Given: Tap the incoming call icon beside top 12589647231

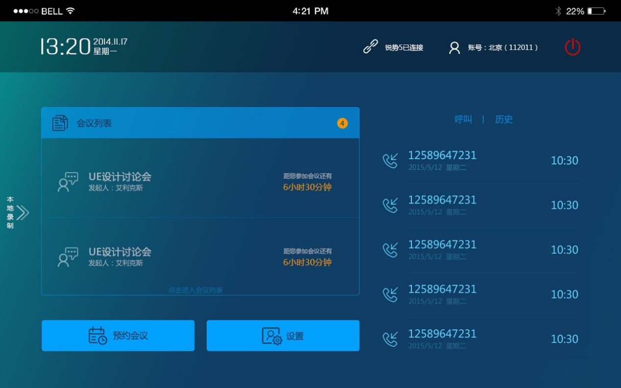Looking at the screenshot, I should 390,160.
